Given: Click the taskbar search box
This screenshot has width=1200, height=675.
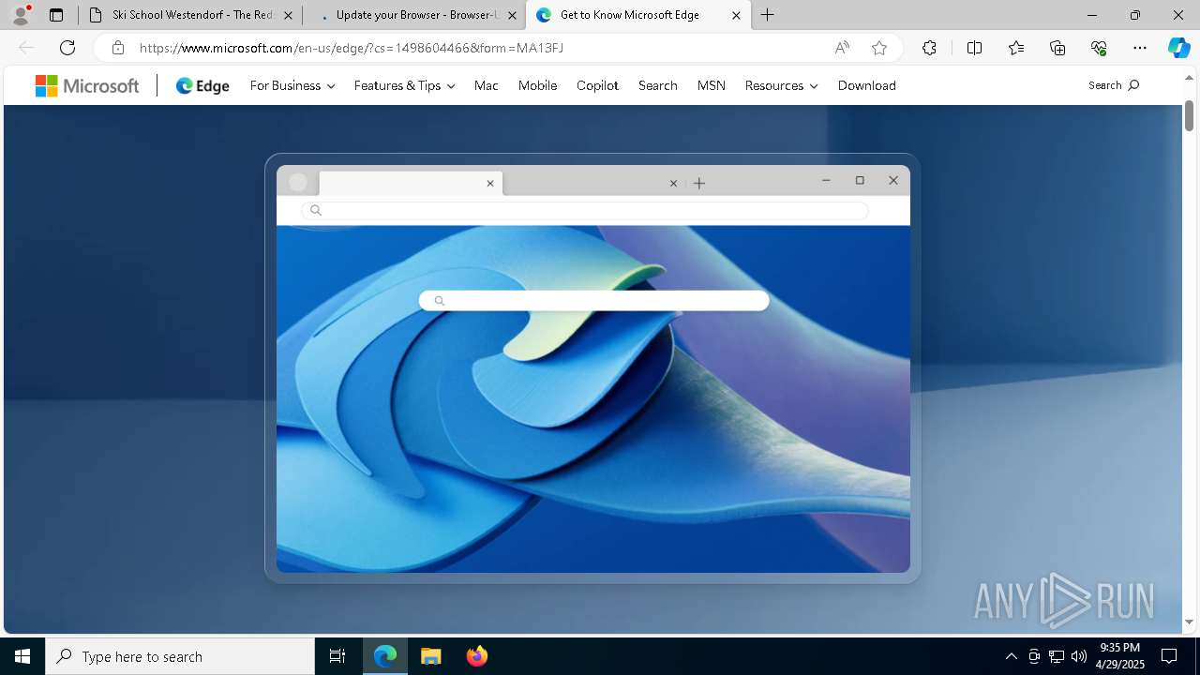Looking at the screenshot, I should (x=180, y=656).
